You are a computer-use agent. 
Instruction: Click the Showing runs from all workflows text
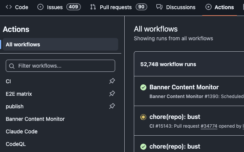[x=173, y=38]
